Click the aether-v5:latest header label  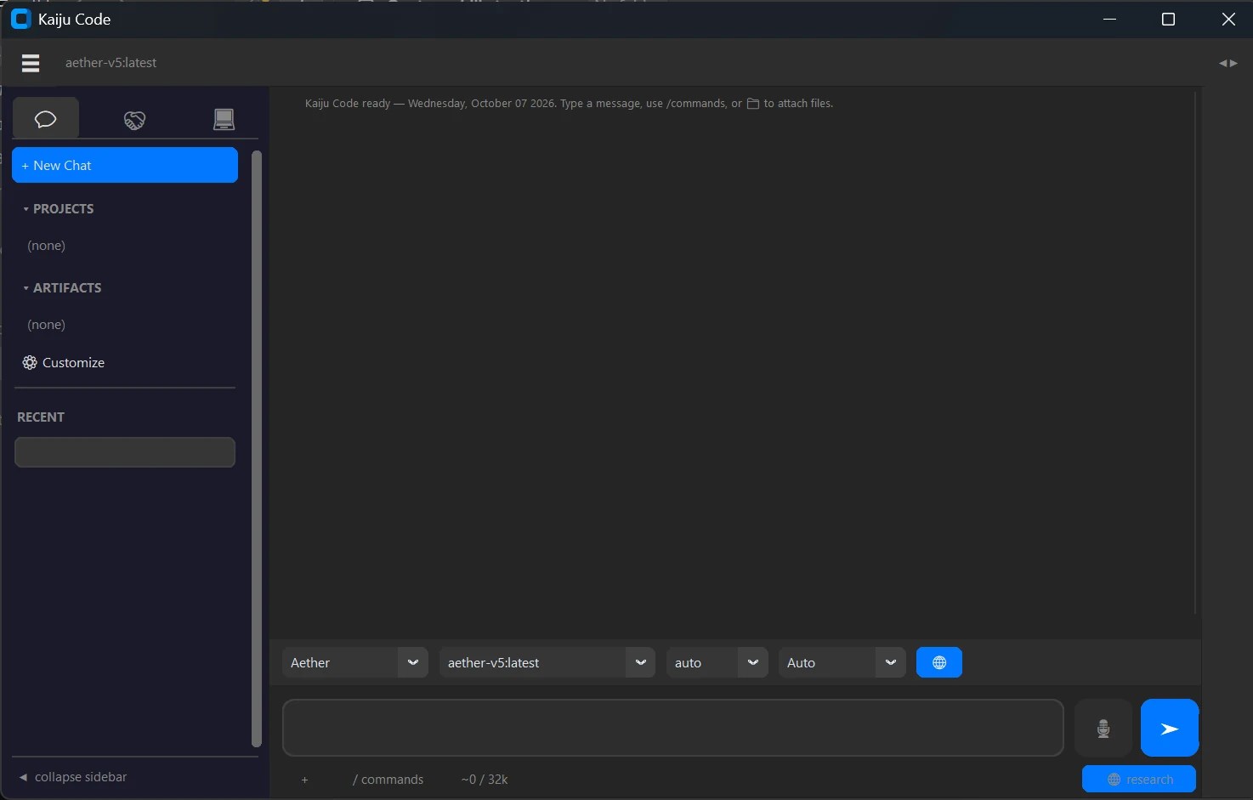[x=111, y=63]
